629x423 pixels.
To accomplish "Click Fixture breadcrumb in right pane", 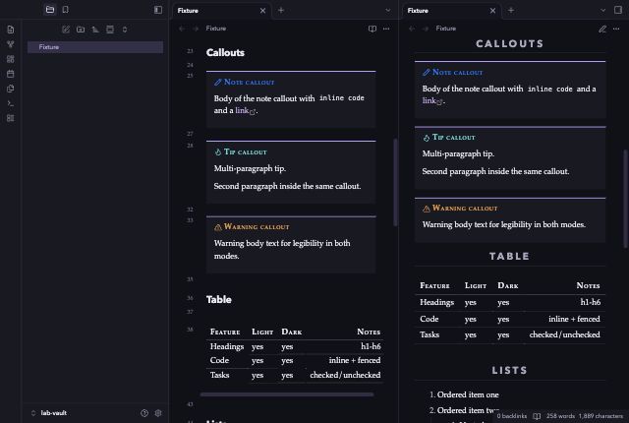I will 445,29.
